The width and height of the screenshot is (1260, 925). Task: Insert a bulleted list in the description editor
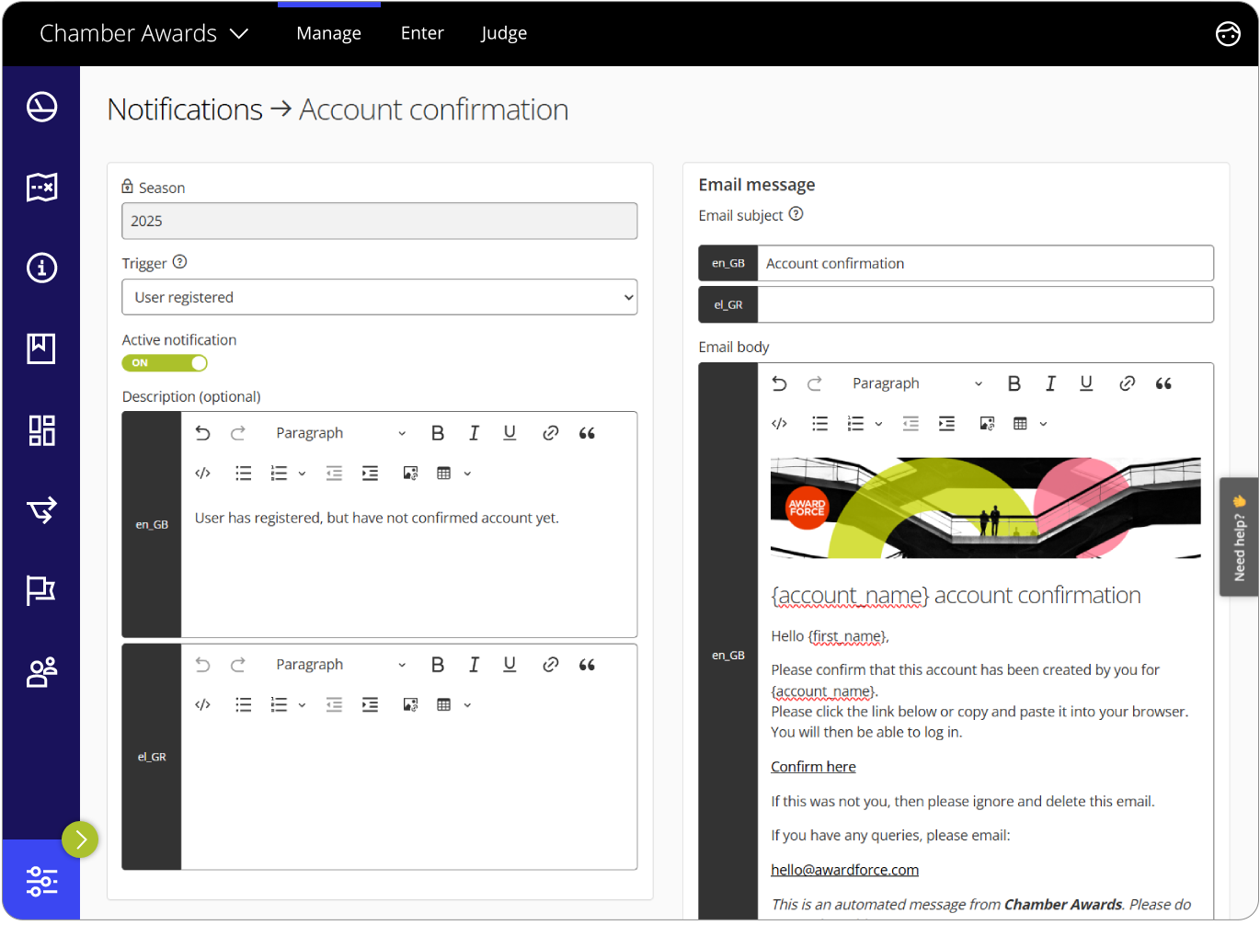pyautogui.click(x=243, y=473)
